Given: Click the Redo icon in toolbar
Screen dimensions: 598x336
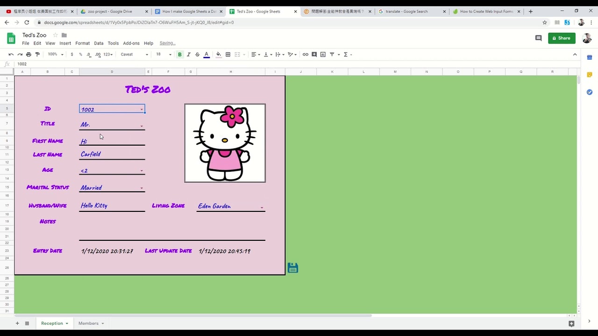Looking at the screenshot, I should (x=20, y=55).
